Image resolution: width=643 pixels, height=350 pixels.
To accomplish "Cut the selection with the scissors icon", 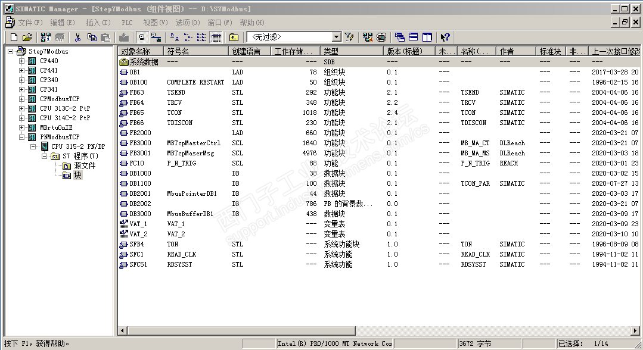I will coord(78,37).
